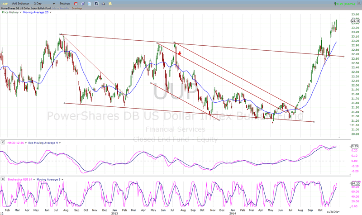Close the MACD indicator panel with X

pos(3,143)
